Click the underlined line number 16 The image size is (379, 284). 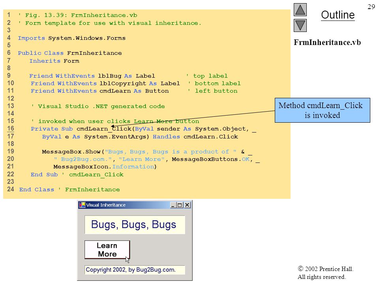click(x=10, y=129)
